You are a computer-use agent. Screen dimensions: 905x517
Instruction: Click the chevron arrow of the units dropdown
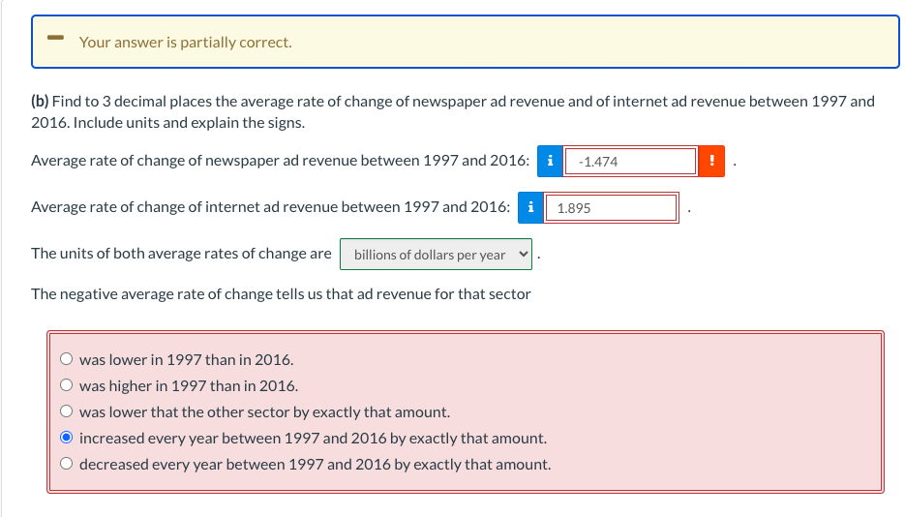pyautogui.click(x=523, y=255)
